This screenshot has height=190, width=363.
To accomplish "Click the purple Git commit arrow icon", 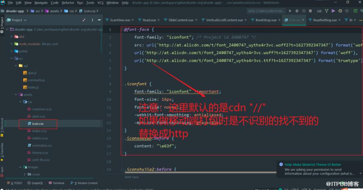I will [333, 11].
